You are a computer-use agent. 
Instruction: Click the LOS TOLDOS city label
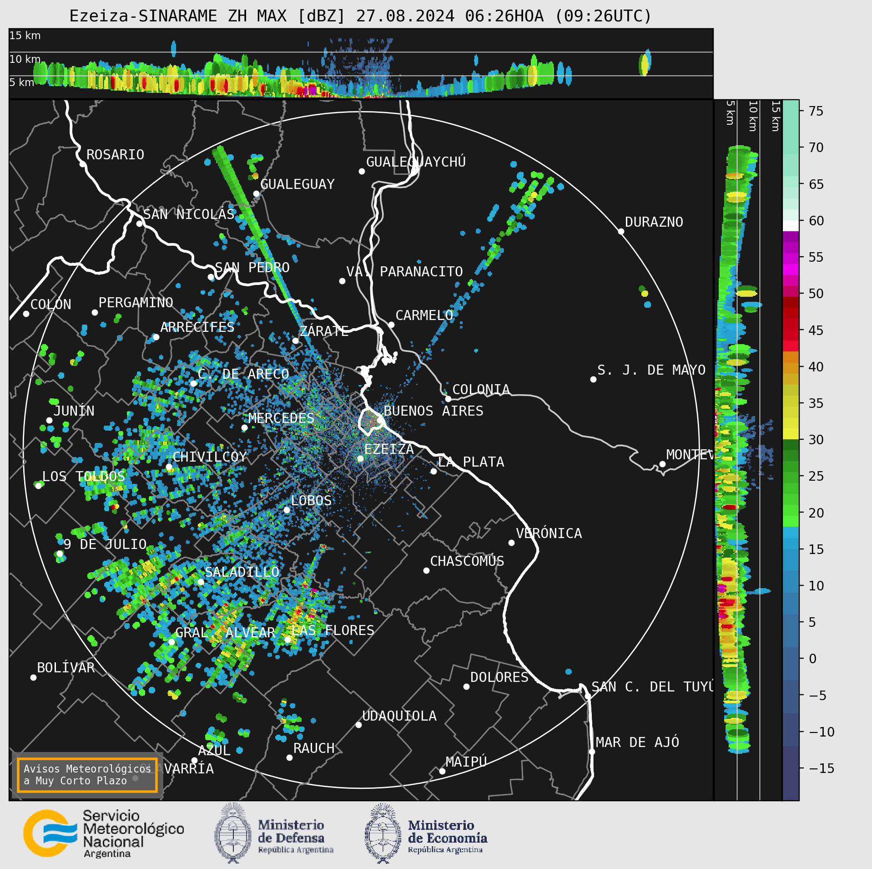coord(83,477)
